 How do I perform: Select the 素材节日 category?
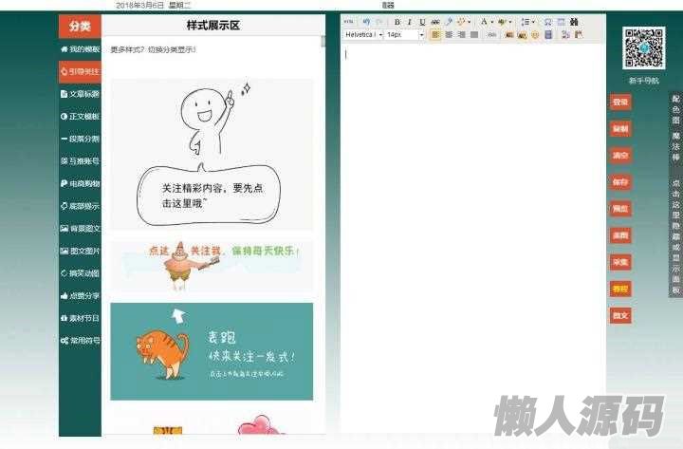coord(80,318)
